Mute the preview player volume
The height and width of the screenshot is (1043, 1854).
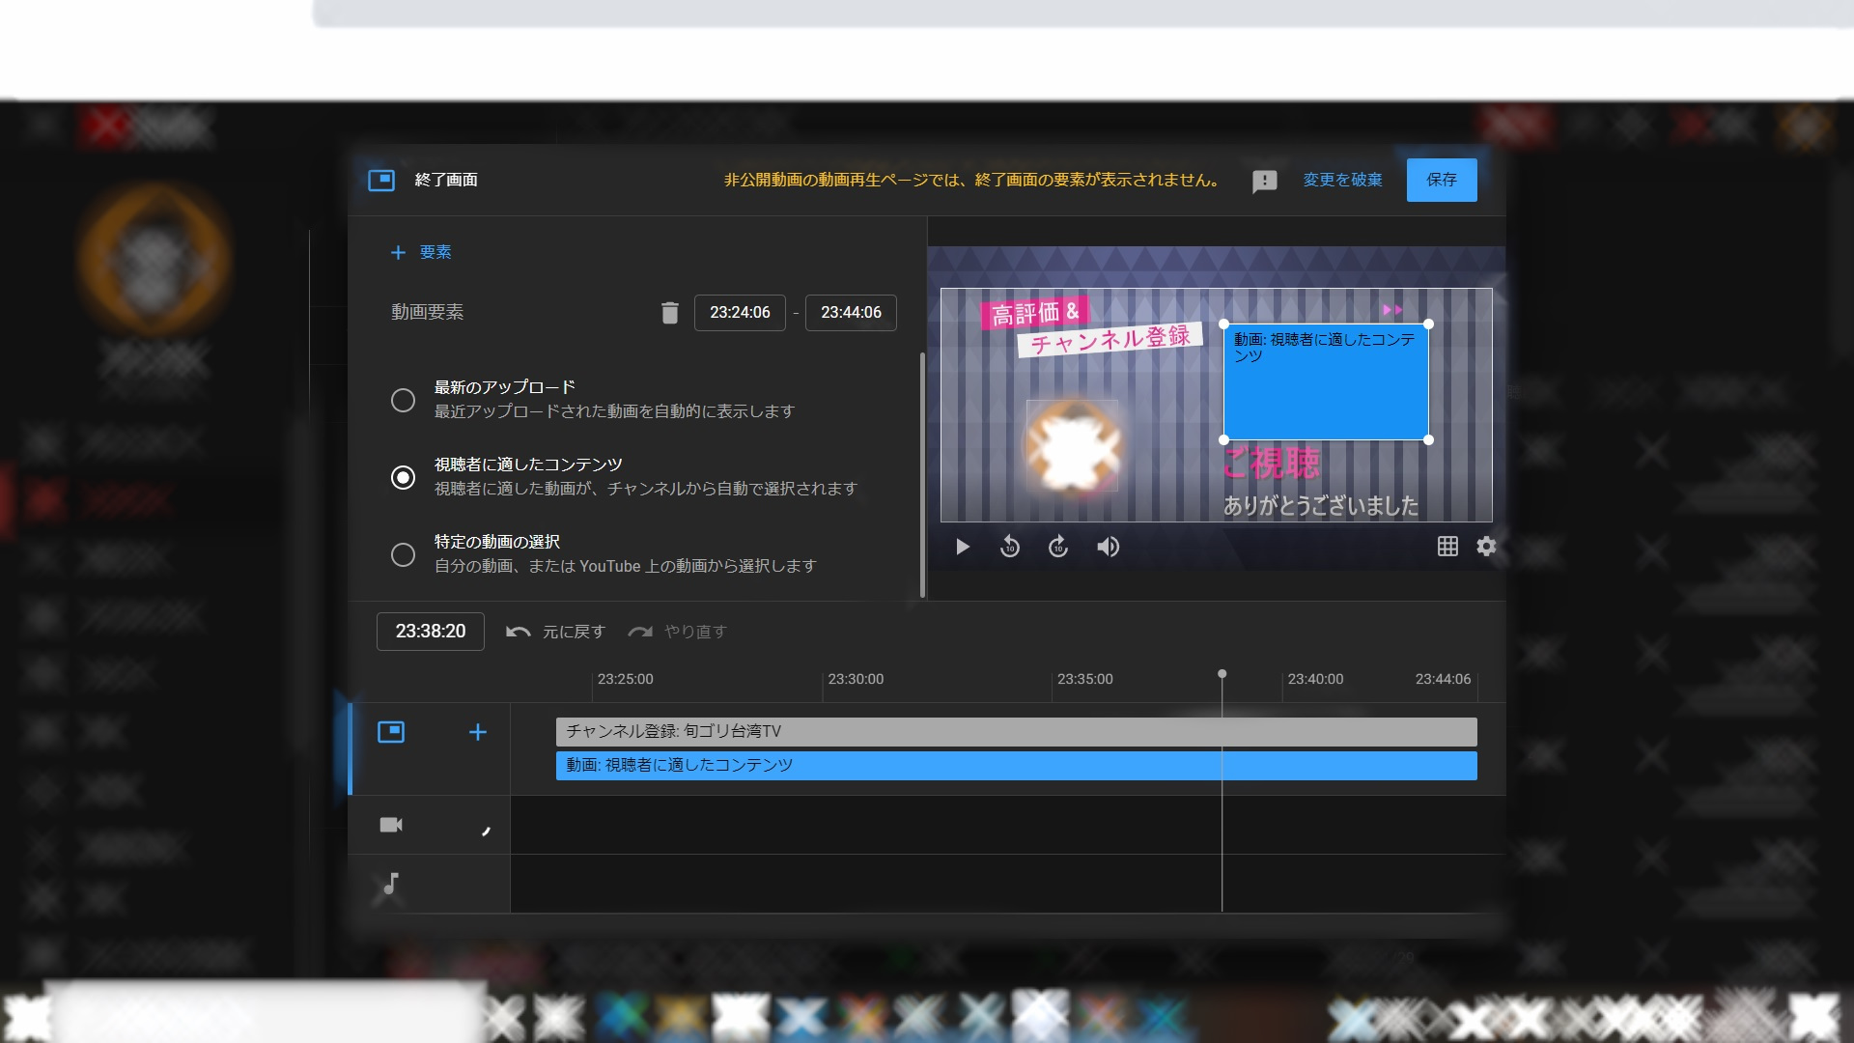(x=1109, y=547)
